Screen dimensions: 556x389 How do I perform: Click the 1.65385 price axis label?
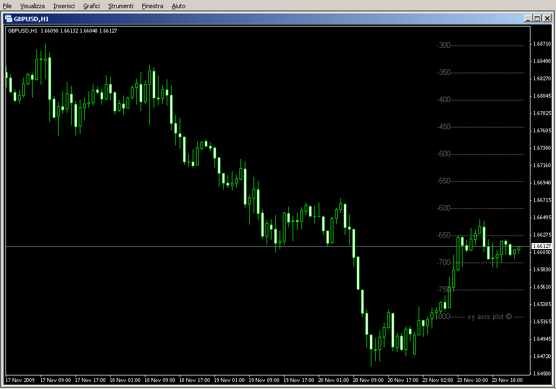click(x=542, y=304)
